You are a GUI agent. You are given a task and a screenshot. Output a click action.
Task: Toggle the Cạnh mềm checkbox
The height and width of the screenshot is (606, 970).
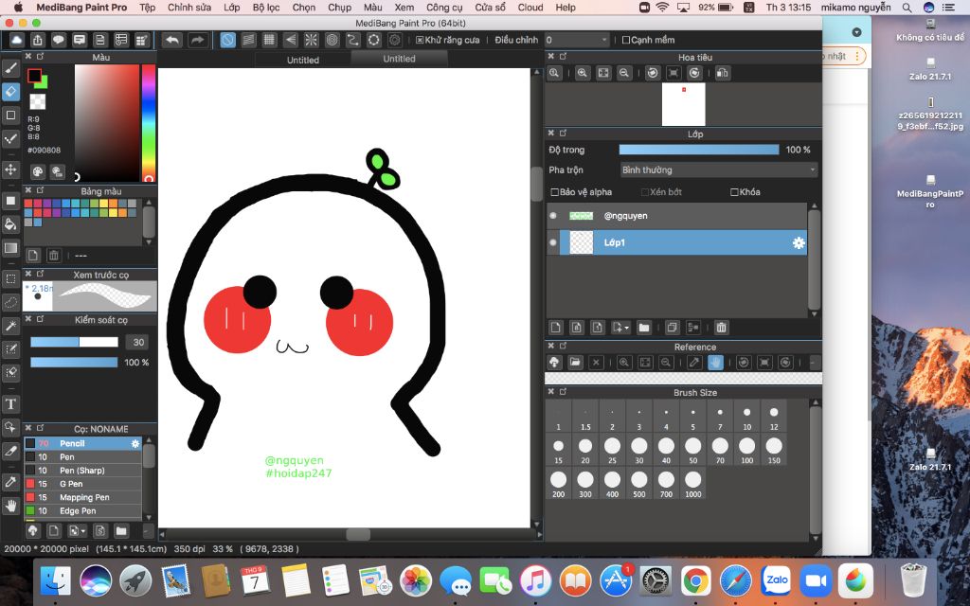pyautogui.click(x=625, y=40)
